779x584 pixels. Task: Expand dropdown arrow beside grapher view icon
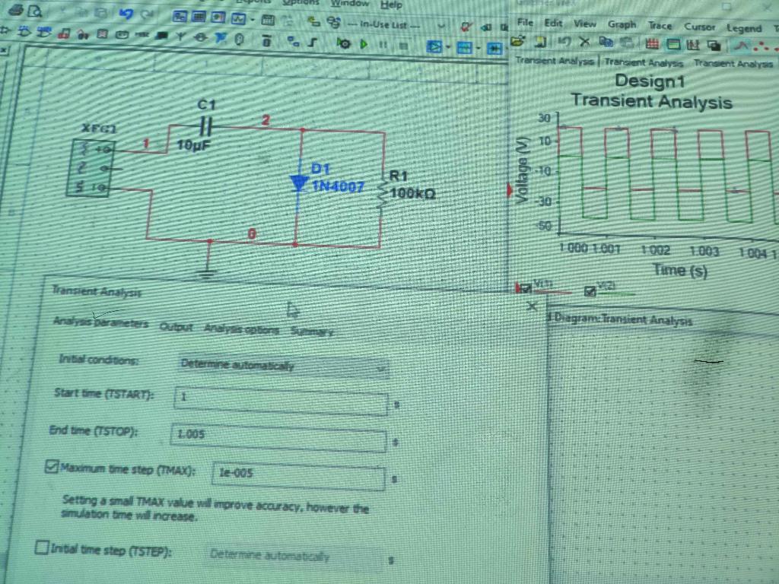253,20
